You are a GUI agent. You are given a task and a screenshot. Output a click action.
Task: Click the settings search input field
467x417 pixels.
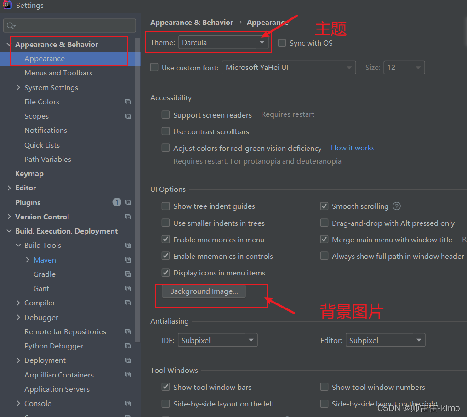[x=69, y=26]
